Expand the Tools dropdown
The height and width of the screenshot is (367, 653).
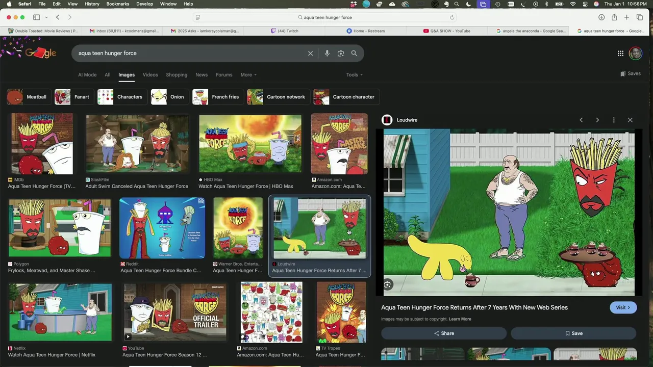(x=355, y=75)
